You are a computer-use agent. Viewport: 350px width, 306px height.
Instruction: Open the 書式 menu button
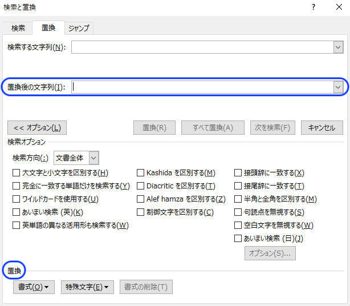tap(34, 287)
